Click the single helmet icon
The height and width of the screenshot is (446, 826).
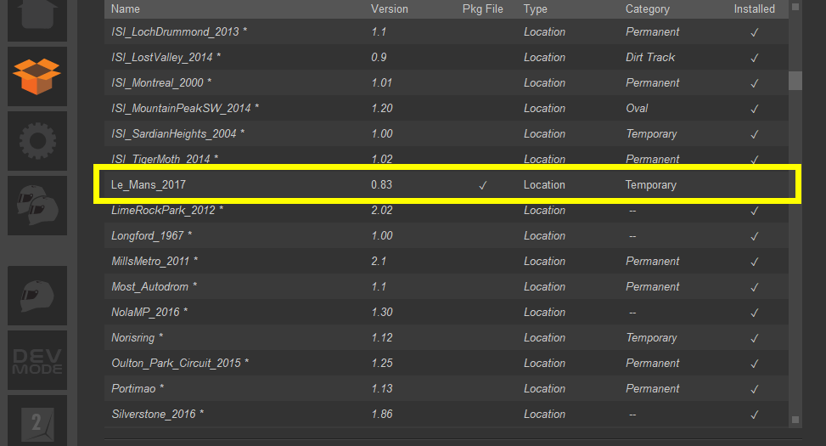click(37, 296)
